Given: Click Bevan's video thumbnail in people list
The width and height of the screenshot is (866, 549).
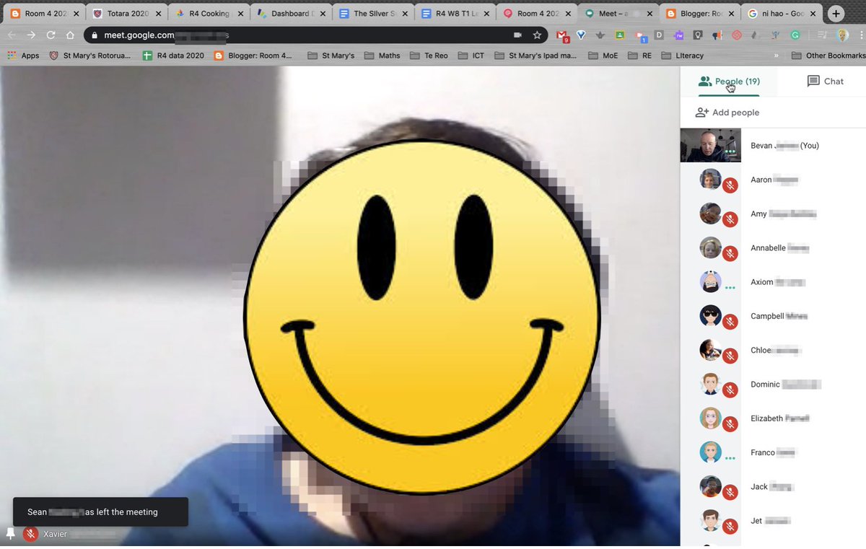Looking at the screenshot, I should (x=711, y=145).
